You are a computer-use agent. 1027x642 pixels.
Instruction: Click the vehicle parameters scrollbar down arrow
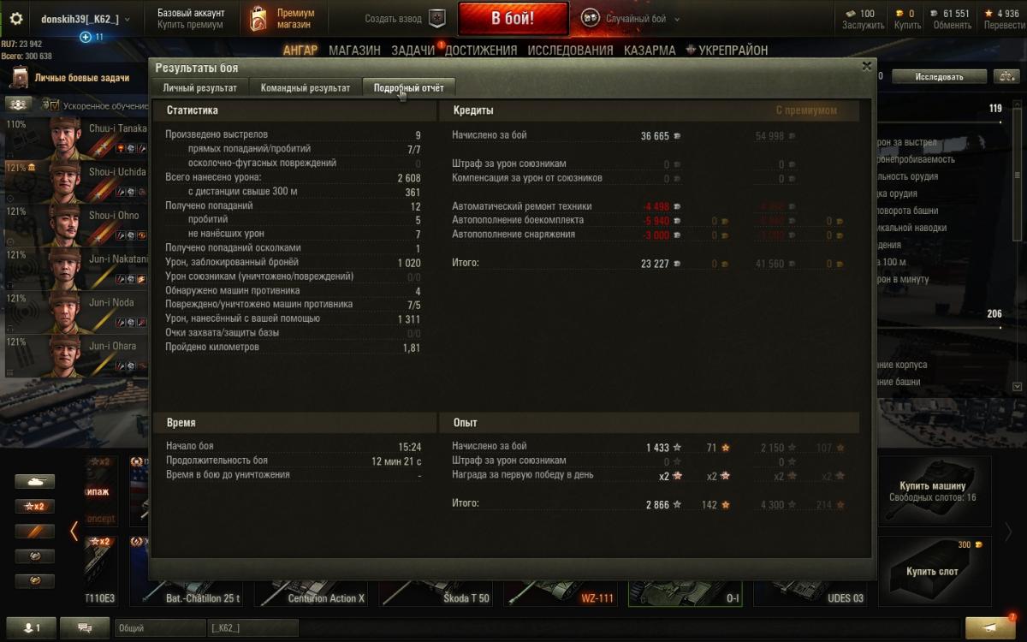[1018, 387]
